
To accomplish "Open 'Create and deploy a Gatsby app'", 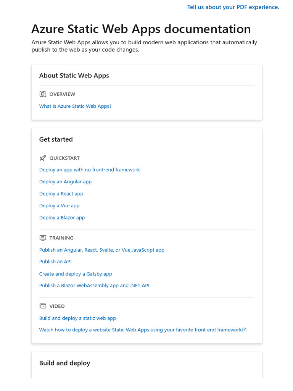I will point(76,274).
